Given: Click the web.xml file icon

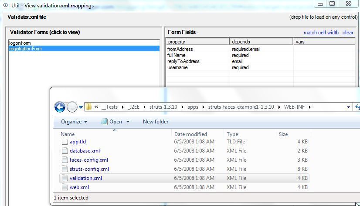Looking at the screenshot, I should click(65, 187).
